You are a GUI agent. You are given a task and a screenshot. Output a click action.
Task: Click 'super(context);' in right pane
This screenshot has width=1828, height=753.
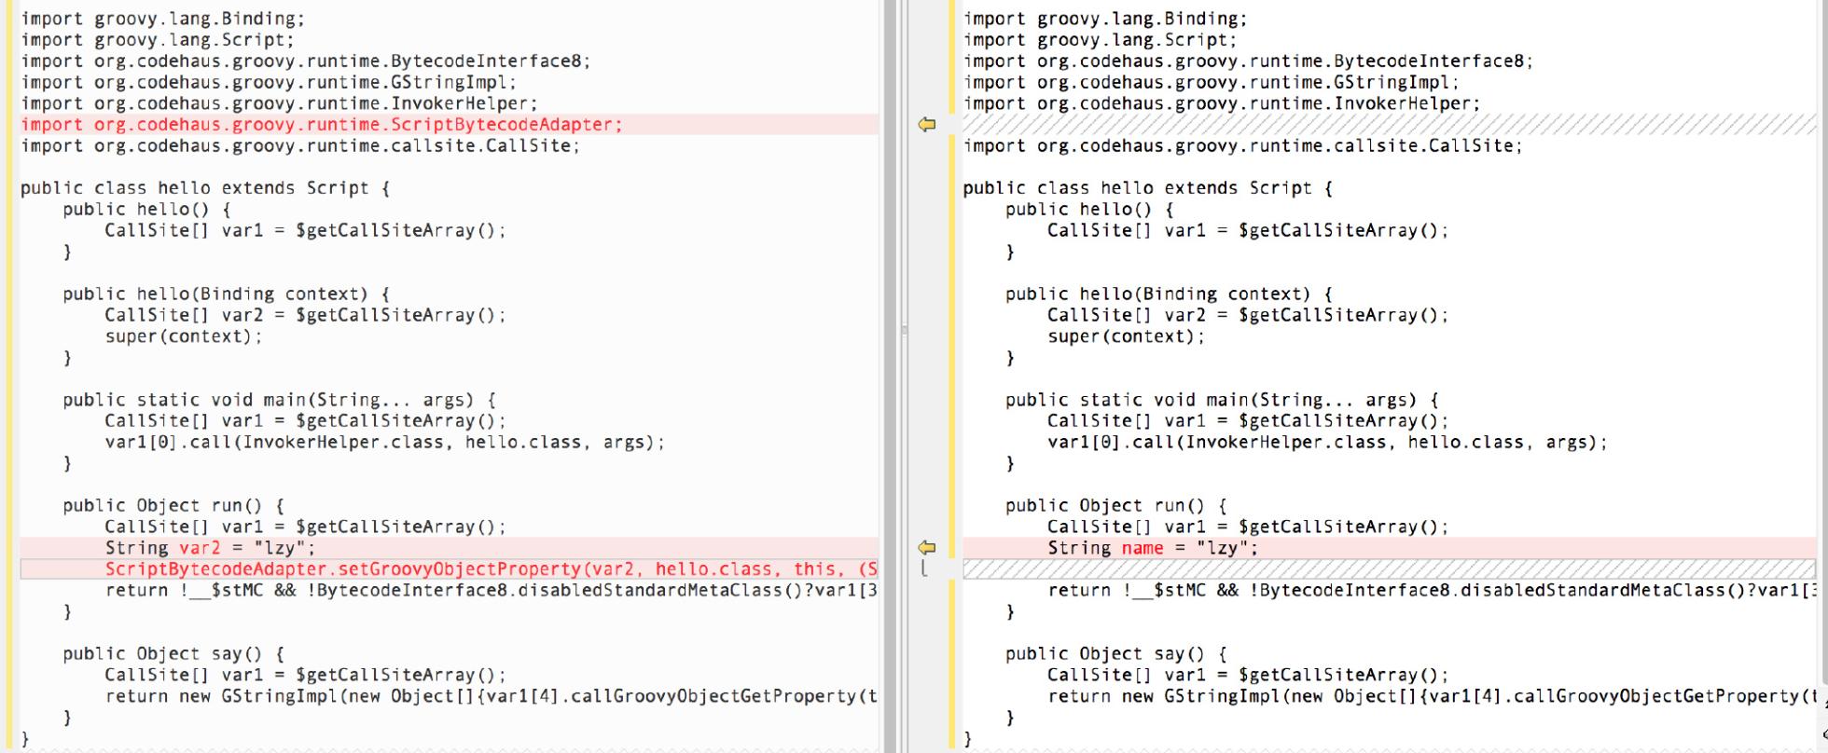[1127, 336]
